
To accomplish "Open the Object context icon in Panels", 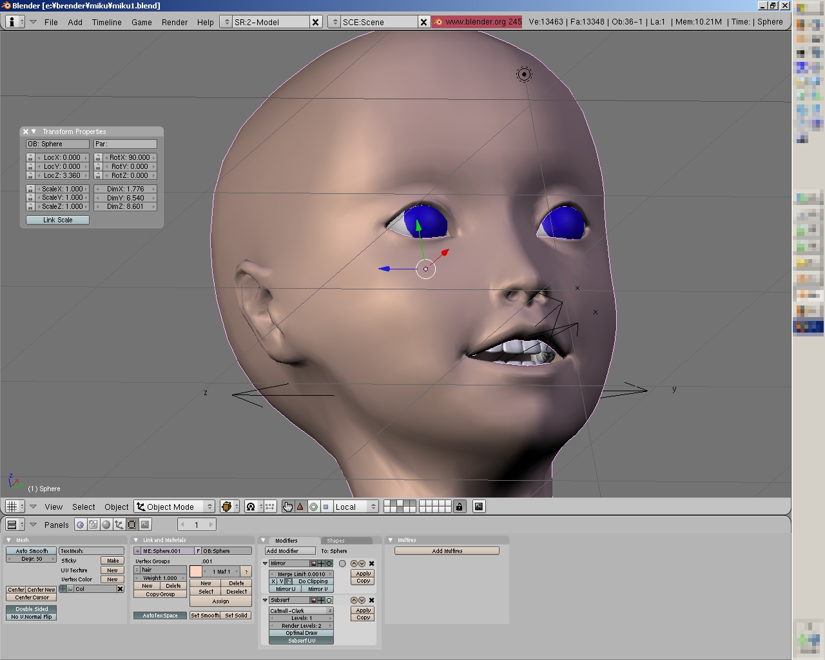I will coord(119,525).
